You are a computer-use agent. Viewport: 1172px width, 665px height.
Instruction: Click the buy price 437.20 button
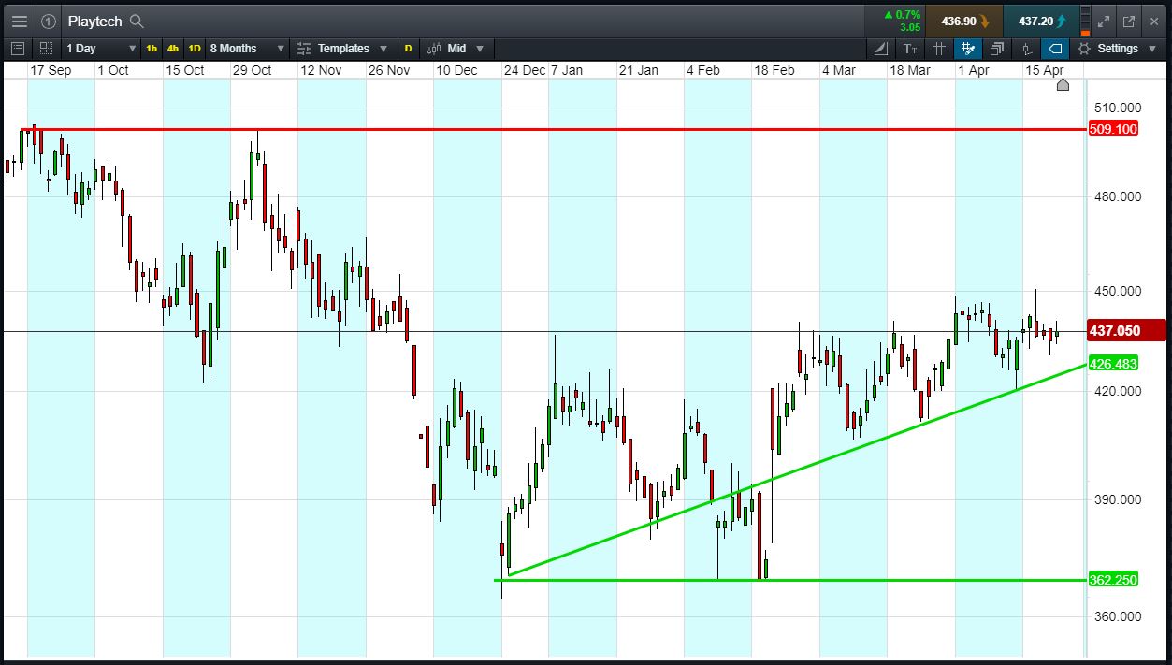(1041, 21)
